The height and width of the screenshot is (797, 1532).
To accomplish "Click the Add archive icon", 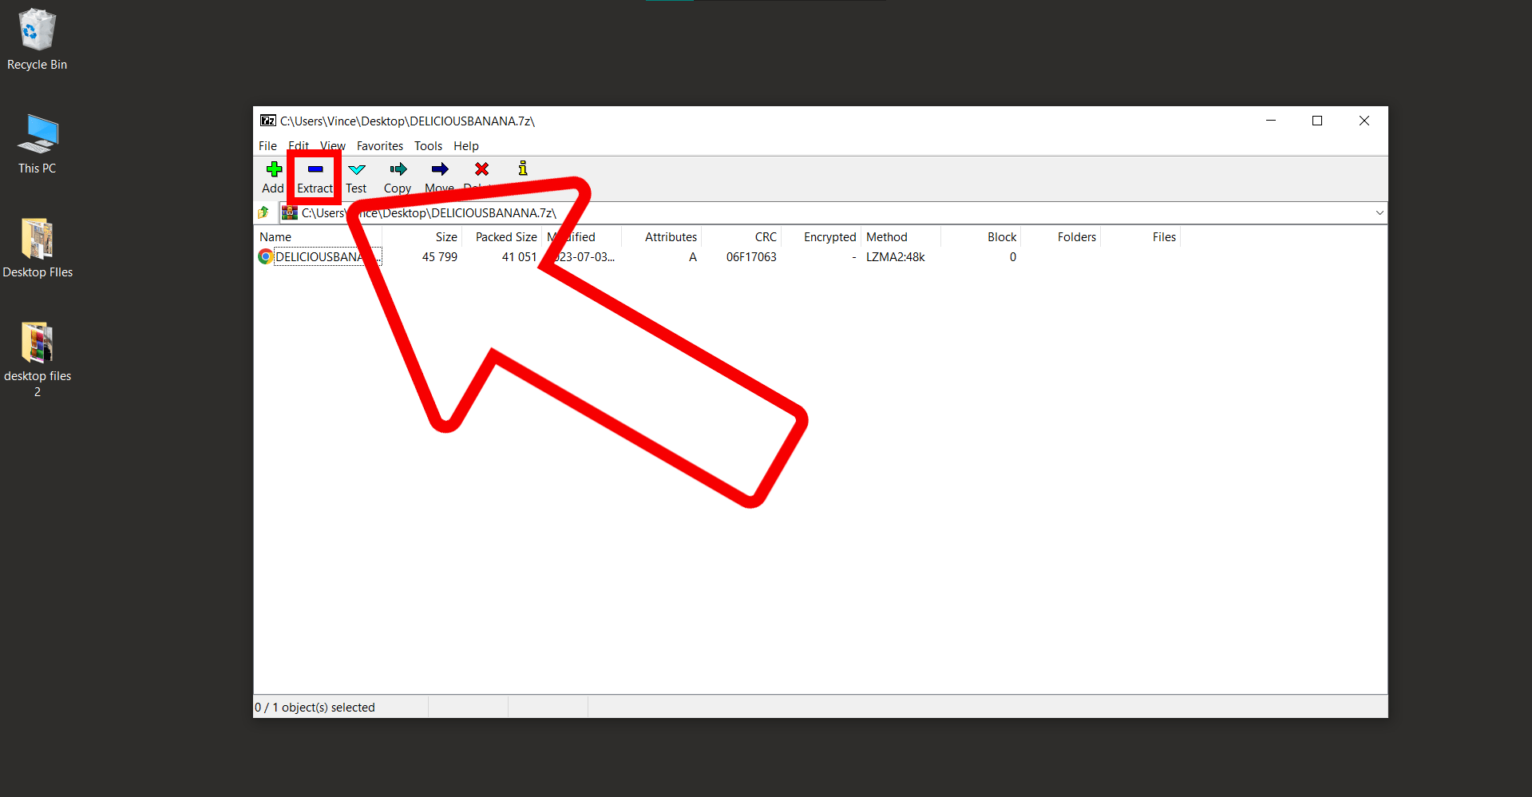I will coord(273,176).
